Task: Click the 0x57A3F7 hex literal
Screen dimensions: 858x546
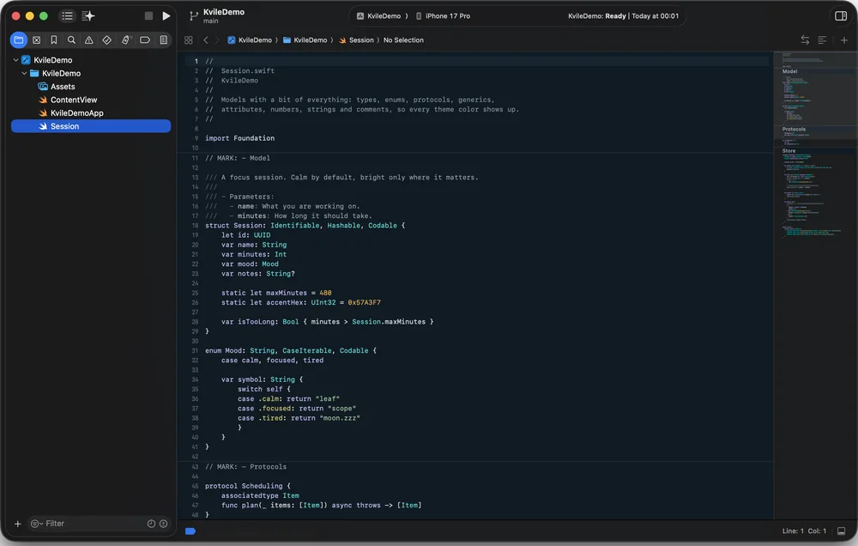Action: click(364, 302)
